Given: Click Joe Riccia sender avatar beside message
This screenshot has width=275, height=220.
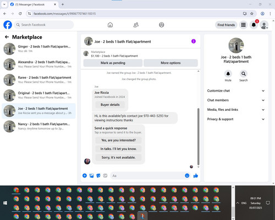Looking at the screenshot, I should (87, 161).
